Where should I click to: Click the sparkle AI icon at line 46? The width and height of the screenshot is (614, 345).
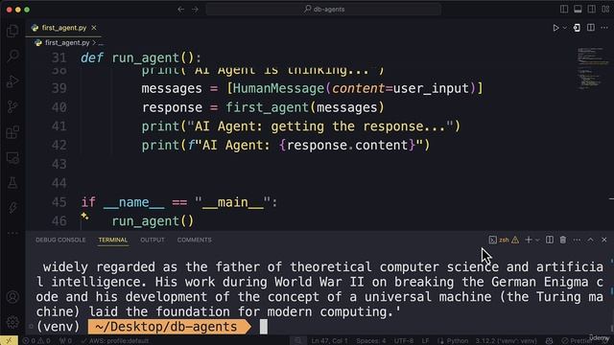[x=84, y=216]
